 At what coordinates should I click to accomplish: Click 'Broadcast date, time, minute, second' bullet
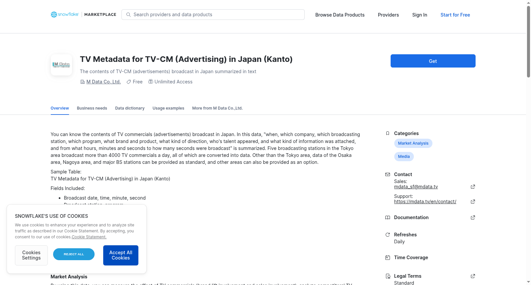point(105,198)
